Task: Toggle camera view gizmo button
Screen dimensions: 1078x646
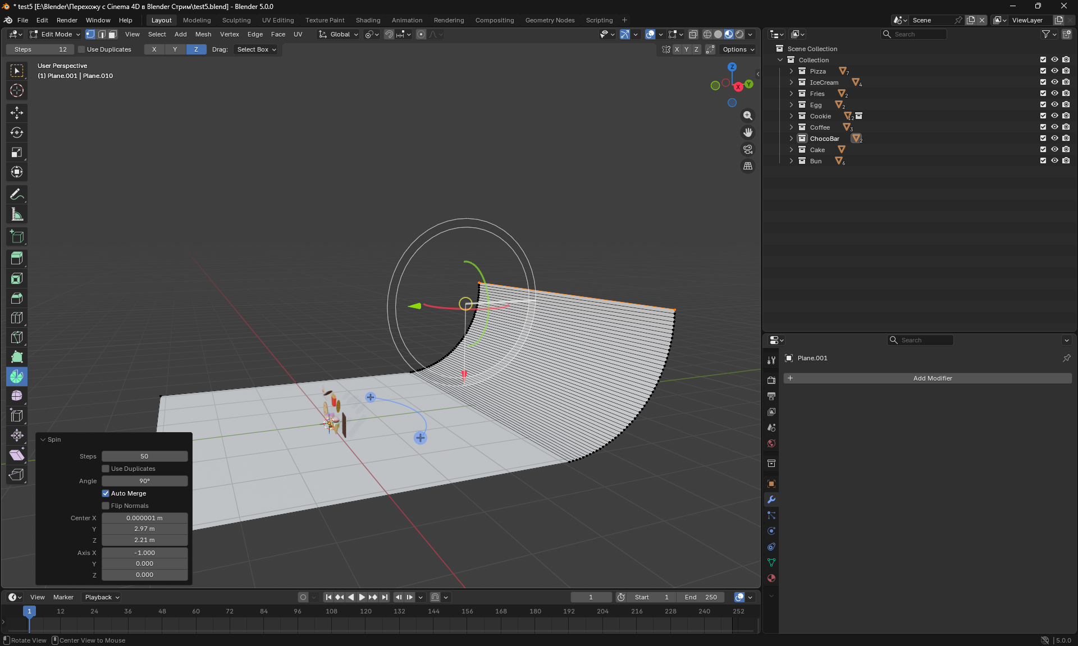Action: click(748, 149)
